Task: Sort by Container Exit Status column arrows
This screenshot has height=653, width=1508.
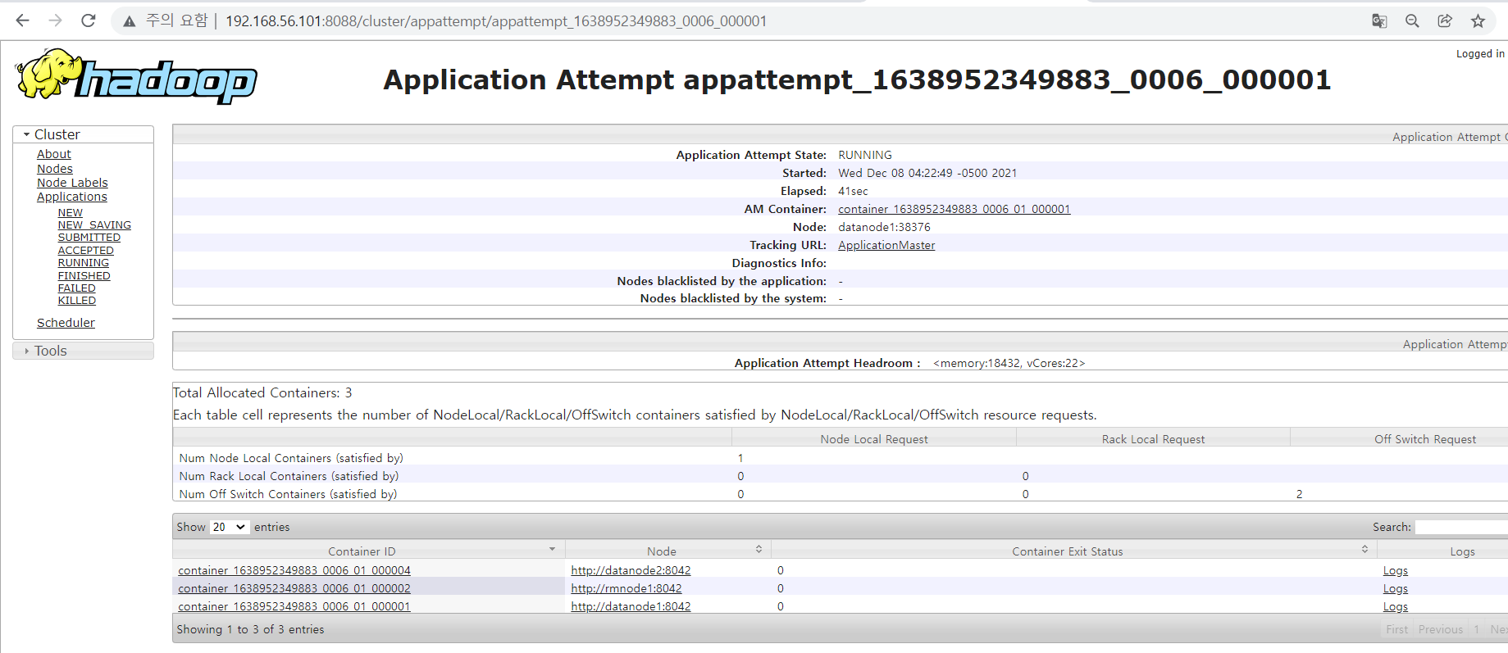Action: (x=1364, y=550)
